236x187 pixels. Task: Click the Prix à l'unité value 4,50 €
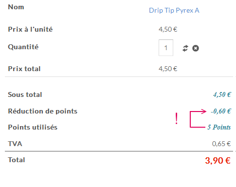pos(168,29)
